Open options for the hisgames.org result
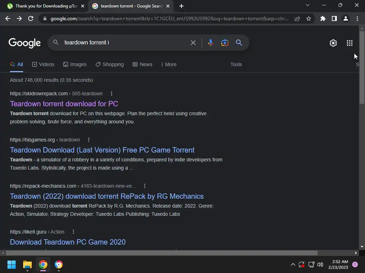This screenshot has height=273, width=365. click(x=89, y=140)
